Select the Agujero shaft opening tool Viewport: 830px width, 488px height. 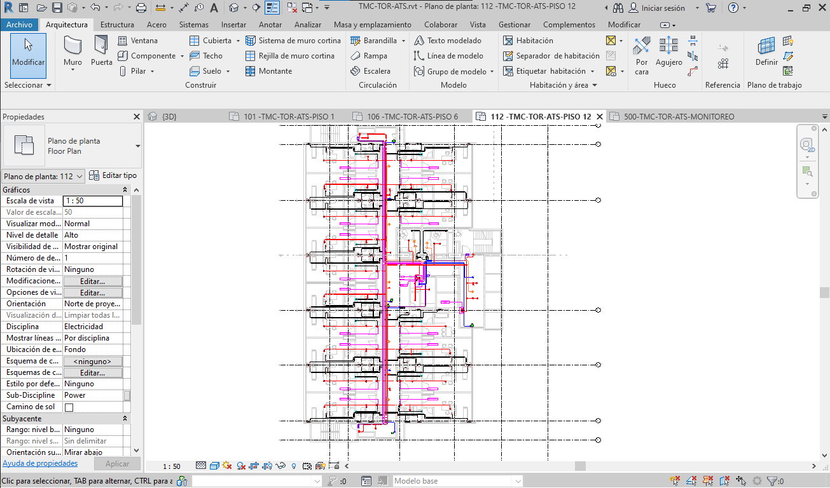668,51
